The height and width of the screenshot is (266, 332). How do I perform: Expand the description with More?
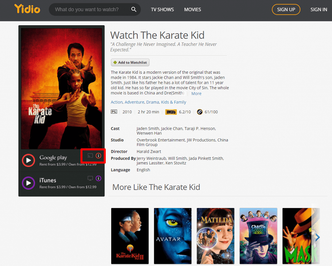(x=196, y=93)
